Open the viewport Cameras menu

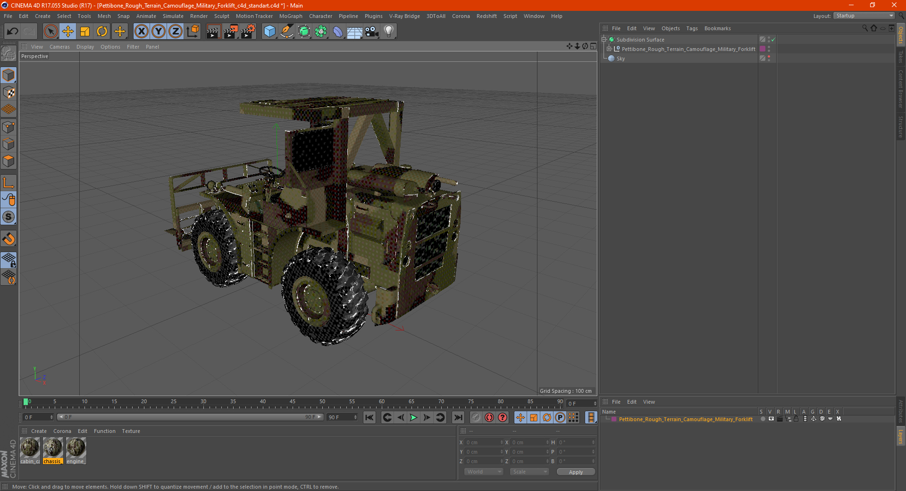[59, 47]
